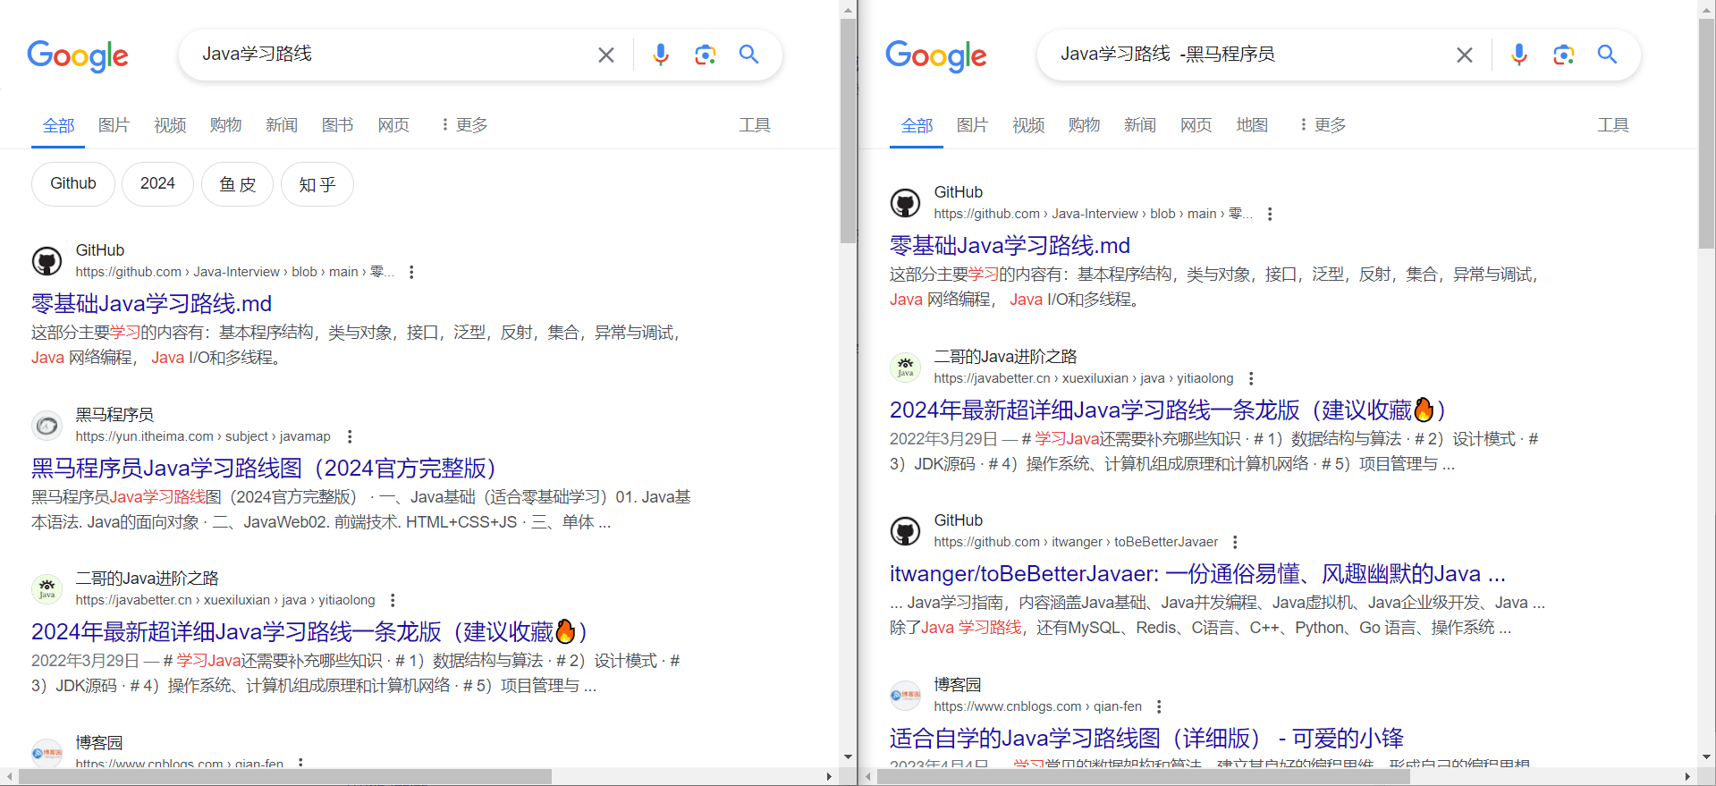Click the Google logo in right window
Screen dimensions: 1716x786
click(x=936, y=55)
